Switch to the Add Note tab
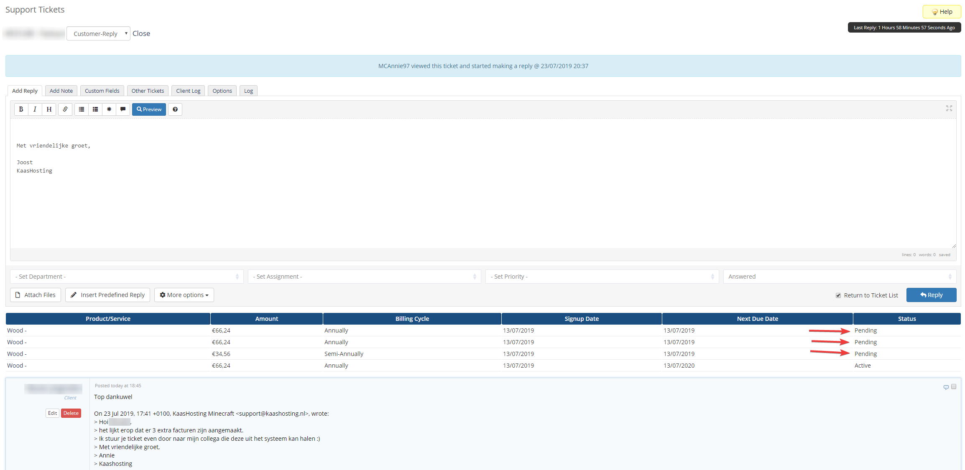Screen dimensions: 965x470 61,91
